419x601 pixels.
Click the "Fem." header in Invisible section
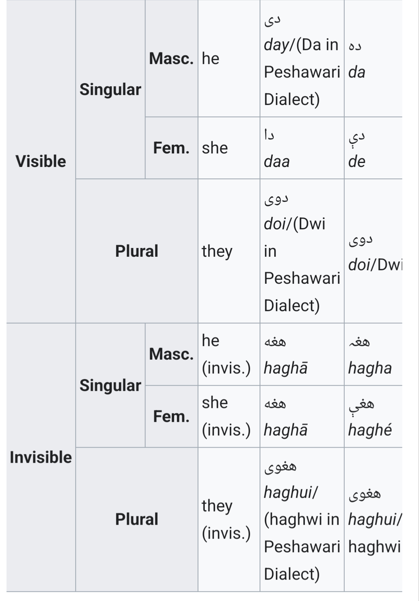pos(171,417)
